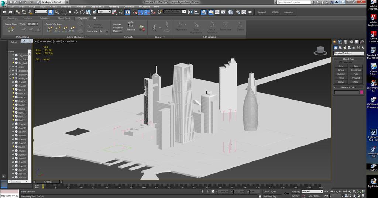Expand the Display panel arrow in ribbon
This screenshot has height=198, width=378.
coord(164,37)
